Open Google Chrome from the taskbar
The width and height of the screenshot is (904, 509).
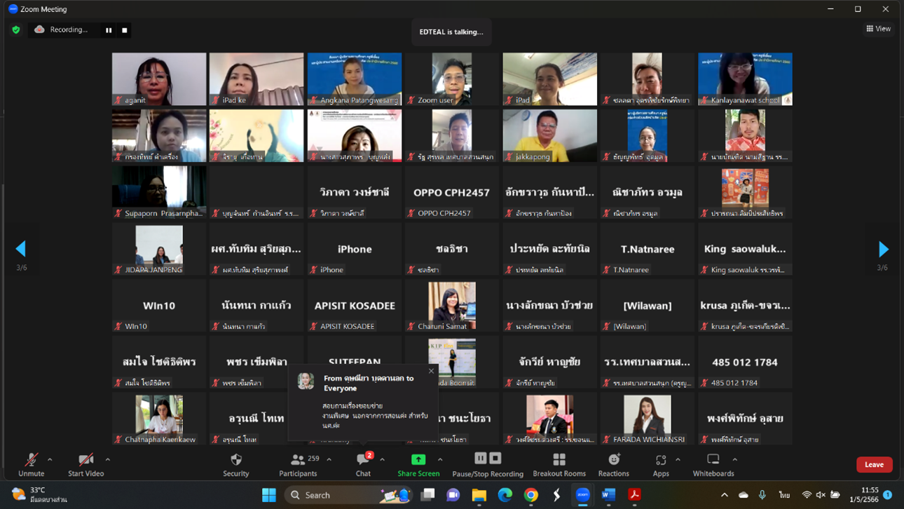530,495
